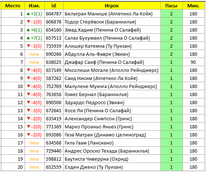Click player cell Баутиста Чиверриа (Охрид)
The image size is (206, 172).
point(112,159)
